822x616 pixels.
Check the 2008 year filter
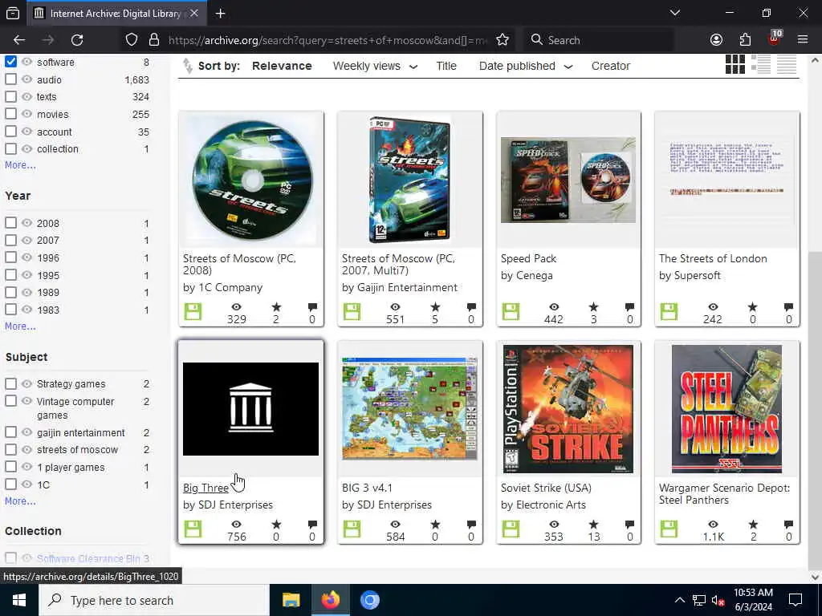pos(10,223)
